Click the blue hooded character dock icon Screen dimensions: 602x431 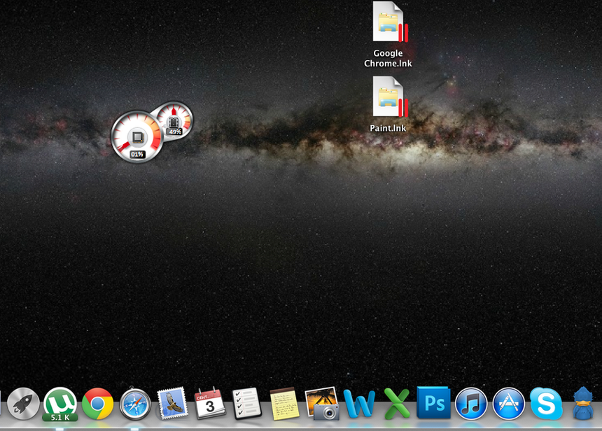click(585, 404)
